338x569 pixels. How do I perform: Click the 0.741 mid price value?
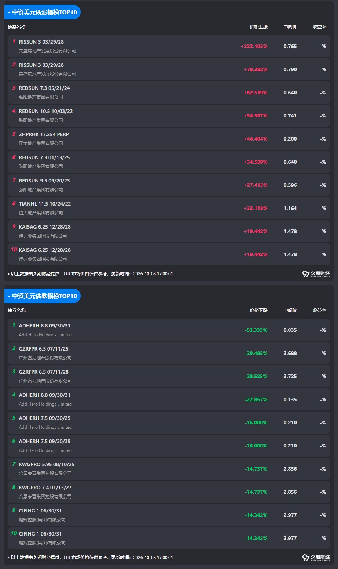[290, 116]
